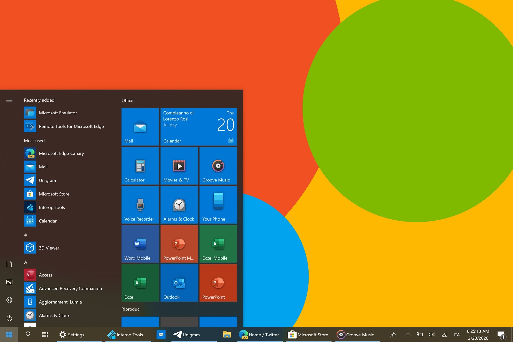
Task: Expand the Most used apps section
Action: [34, 140]
